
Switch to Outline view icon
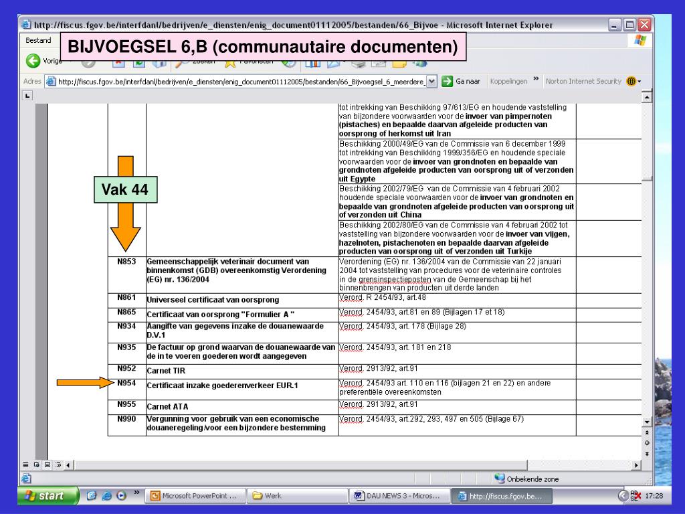click(x=58, y=464)
